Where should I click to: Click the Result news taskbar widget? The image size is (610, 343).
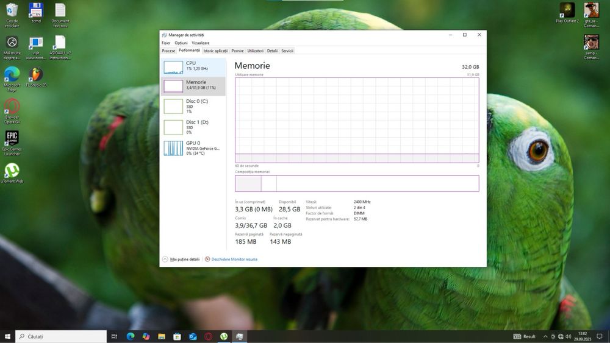525,336
